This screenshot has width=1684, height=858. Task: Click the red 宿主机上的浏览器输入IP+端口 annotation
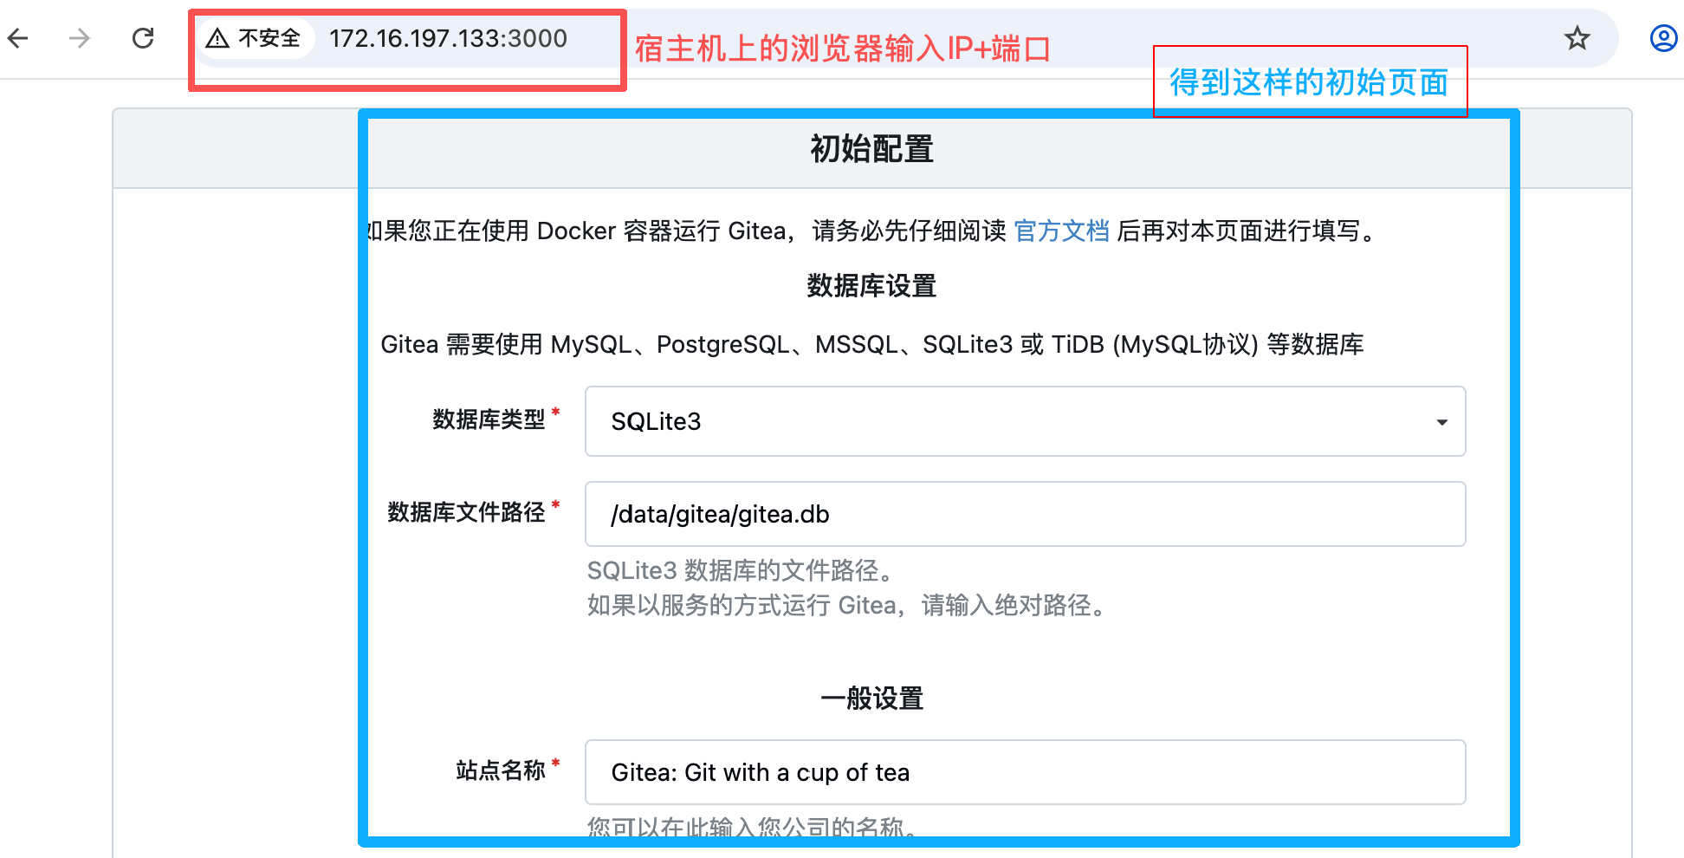point(842,49)
